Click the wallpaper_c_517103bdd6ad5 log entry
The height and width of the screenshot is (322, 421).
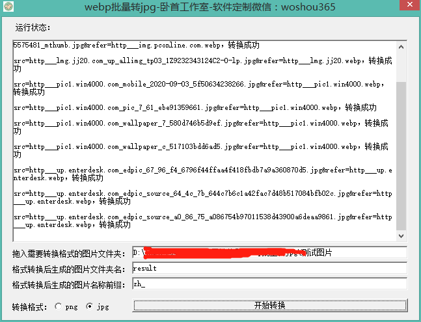[201, 150]
